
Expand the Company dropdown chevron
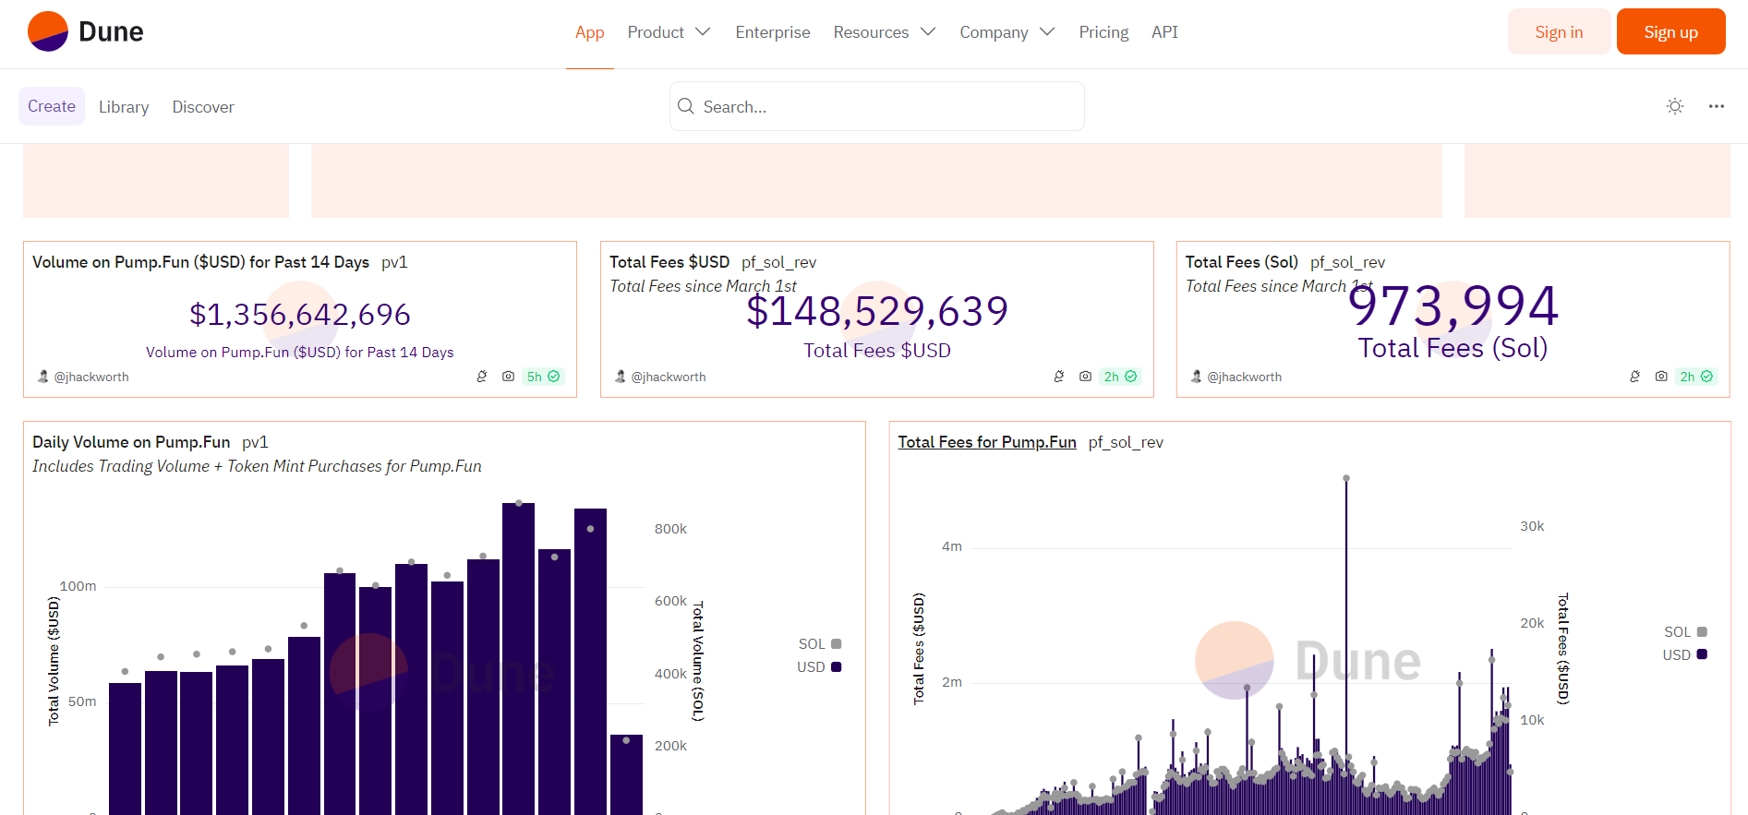click(x=1047, y=31)
